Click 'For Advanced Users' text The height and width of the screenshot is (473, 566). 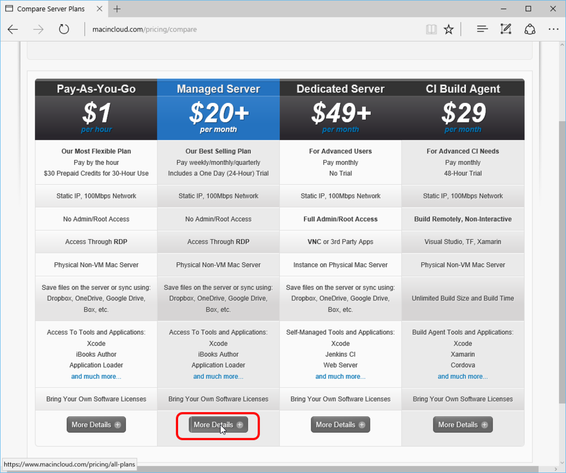coord(340,152)
